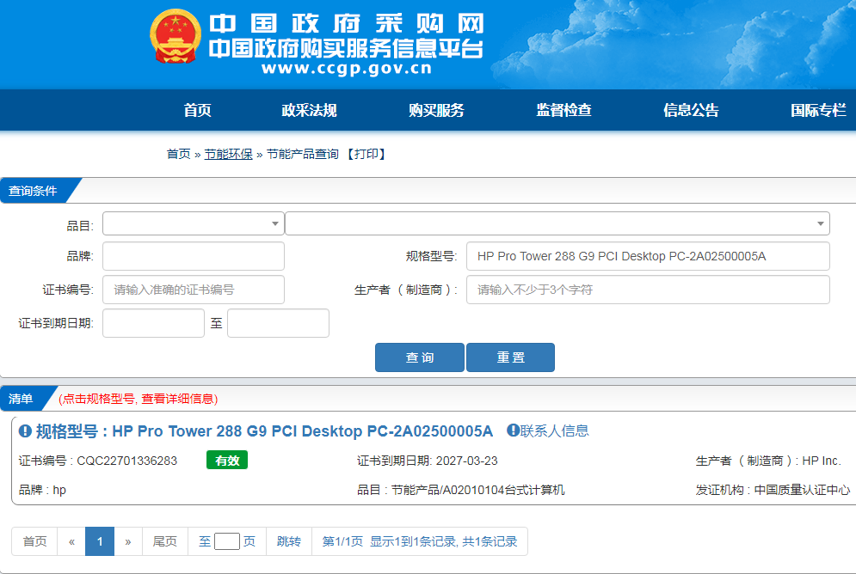The width and height of the screenshot is (856, 574).
Task: Select 监督检查 in the navigation bar
Action: point(564,110)
